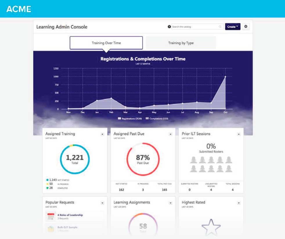Expand the Assigned Training card menu
Screen dimensions: 285x239
[102, 134]
